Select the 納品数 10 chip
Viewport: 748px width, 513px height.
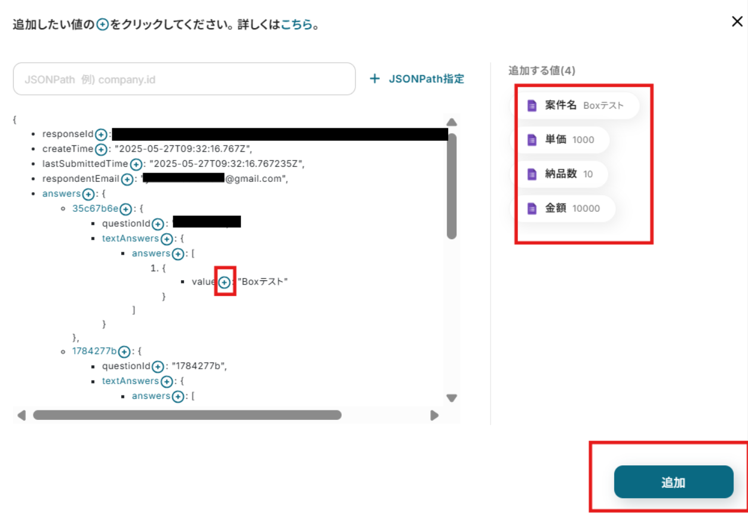pyautogui.click(x=562, y=174)
